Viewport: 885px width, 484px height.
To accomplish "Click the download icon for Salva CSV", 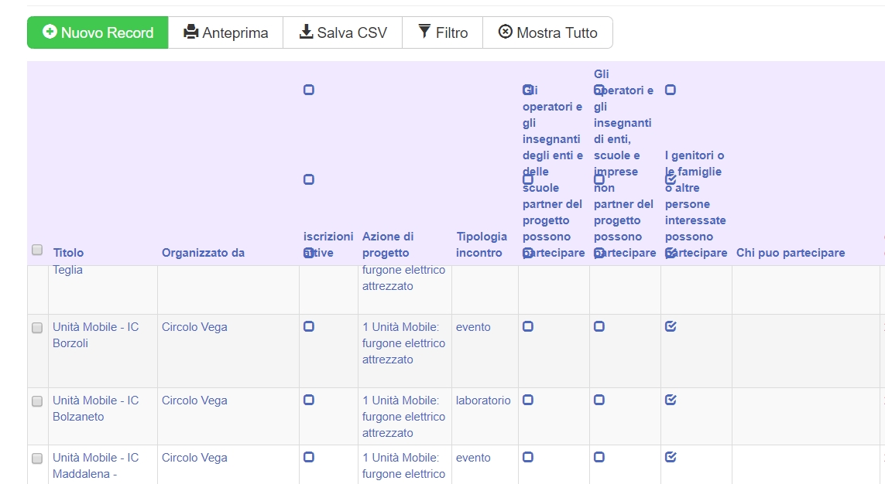I will click(x=306, y=32).
